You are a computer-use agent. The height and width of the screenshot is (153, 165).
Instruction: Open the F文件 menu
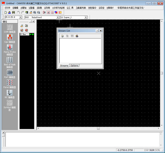tap(7, 8)
